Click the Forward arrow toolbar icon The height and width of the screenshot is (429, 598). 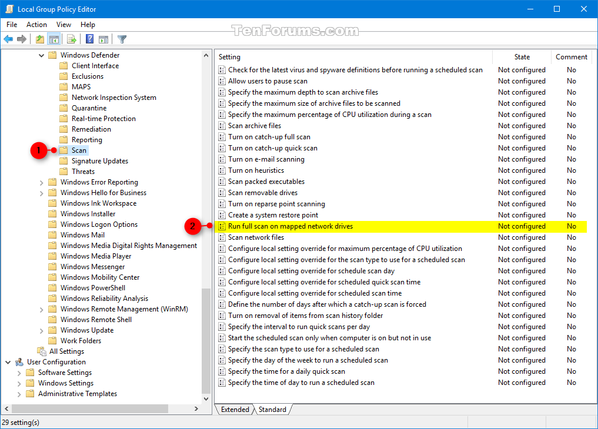point(22,39)
